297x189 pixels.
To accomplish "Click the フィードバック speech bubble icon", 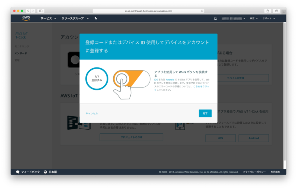I will 17,172.
